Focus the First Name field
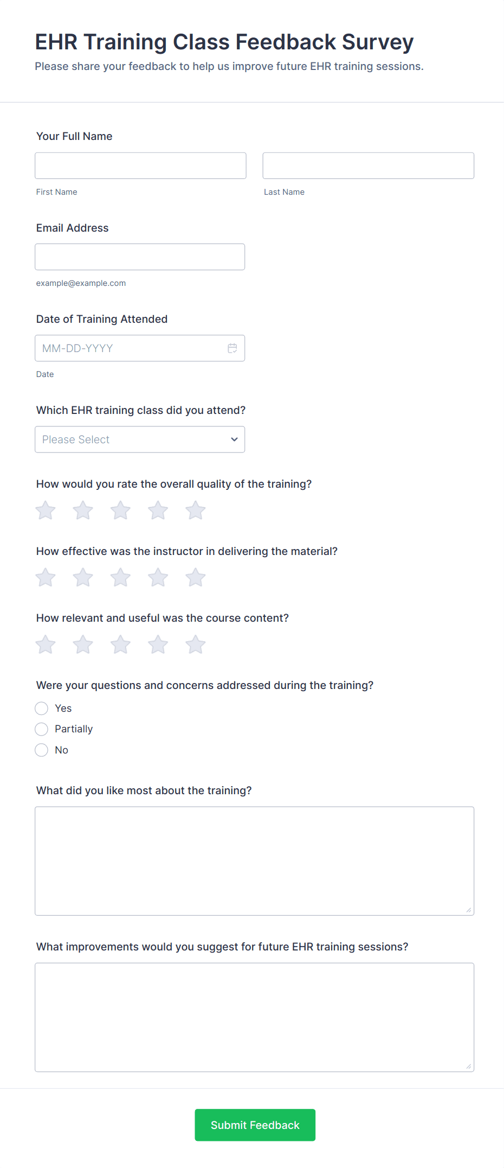The width and height of the screenshot is (504, 1168). pos(140,166)
